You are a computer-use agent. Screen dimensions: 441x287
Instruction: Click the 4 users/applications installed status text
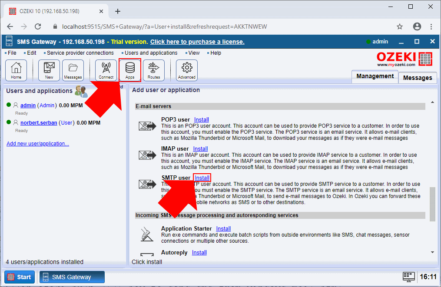pyautogui.click(x=44, y=262)
